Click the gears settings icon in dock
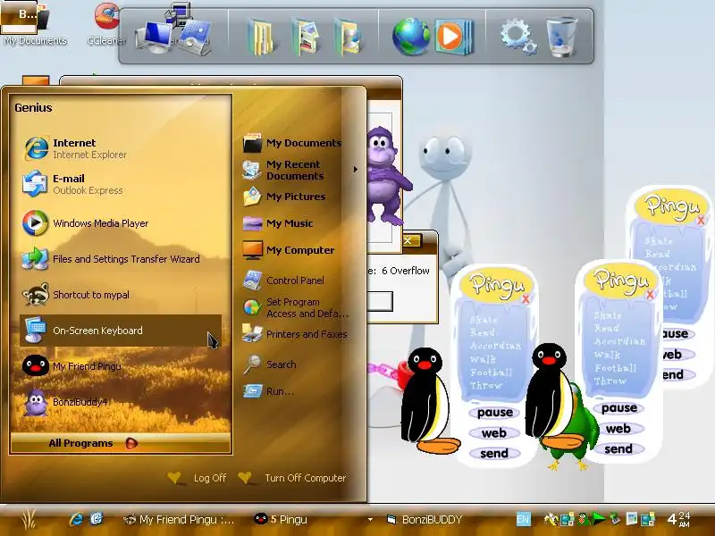Screen dimensions: 715x536 (x=518, y=37)
